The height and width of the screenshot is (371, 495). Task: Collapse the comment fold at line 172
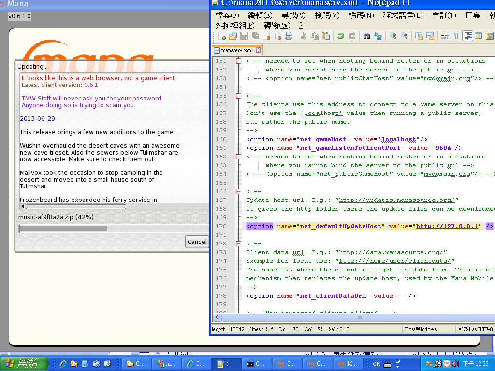point(239,243)
